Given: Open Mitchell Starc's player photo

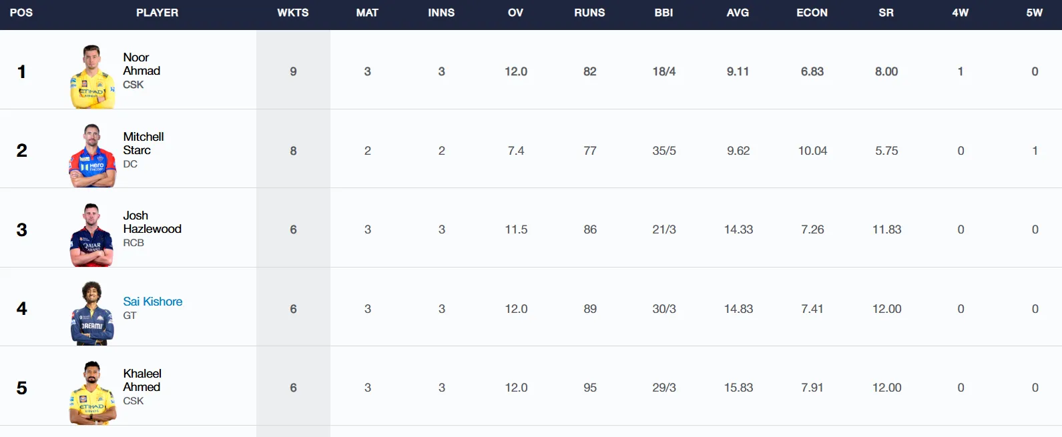Looking at the screenshot, I should (x=93, y=155).
